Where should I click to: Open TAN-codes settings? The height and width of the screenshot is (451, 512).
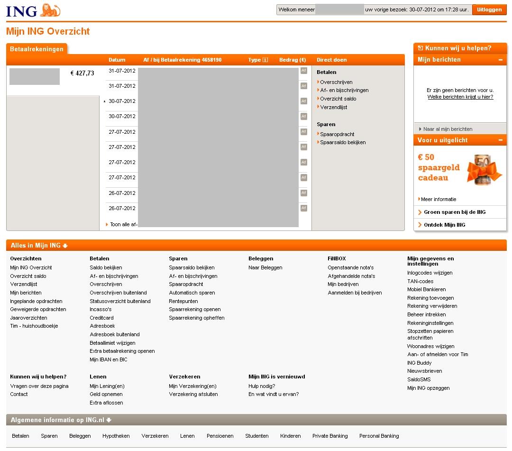420,281
